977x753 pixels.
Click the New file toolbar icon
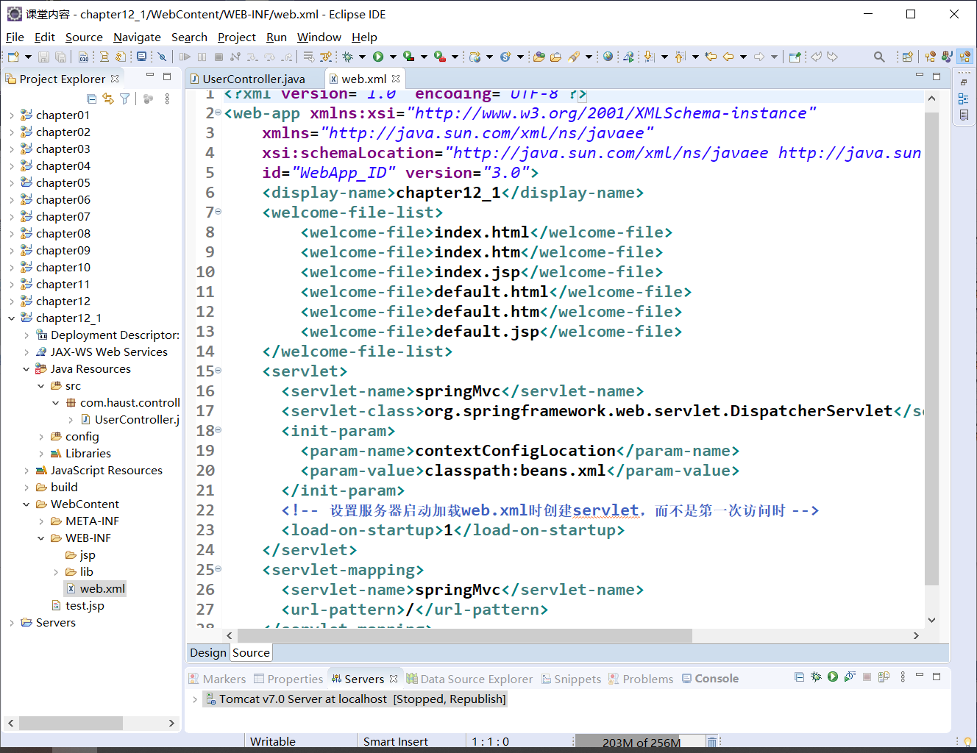coord(13,57)
